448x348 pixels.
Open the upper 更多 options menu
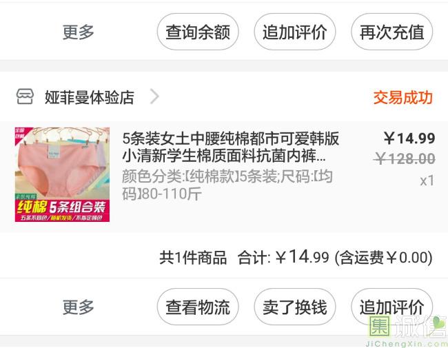(79, 32)
